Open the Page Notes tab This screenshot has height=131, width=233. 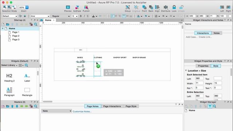92,106
